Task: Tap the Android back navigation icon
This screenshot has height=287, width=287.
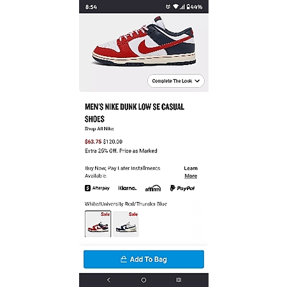Action: [x=108, y=280]
